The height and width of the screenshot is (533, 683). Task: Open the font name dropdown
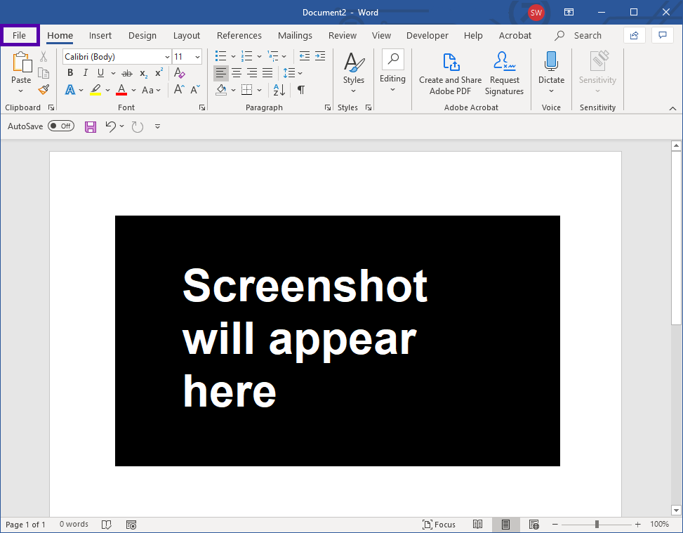point(167,57)
